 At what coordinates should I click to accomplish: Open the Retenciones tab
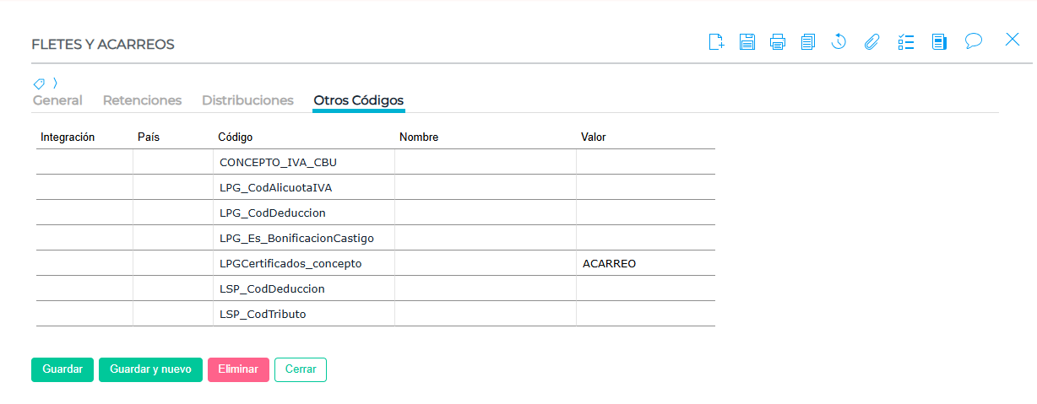click(x=142, y=100)
